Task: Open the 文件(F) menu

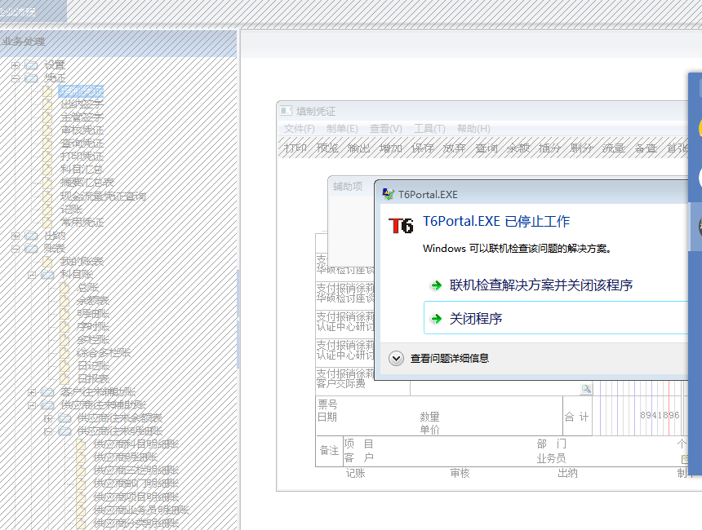Action: 299,129
